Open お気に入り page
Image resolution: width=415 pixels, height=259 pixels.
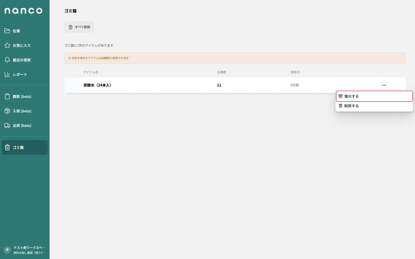(25, 45)
